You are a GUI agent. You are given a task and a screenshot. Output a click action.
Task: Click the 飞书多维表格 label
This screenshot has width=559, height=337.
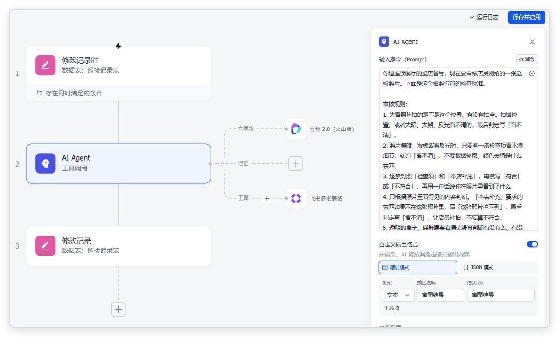(326, 198)
